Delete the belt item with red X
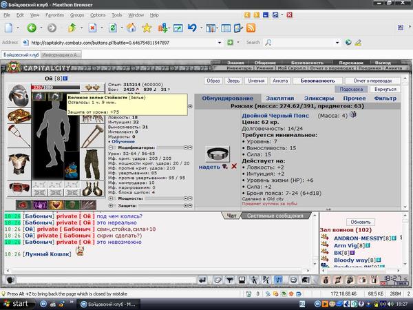The height and width of the screenshot is (310, 413). 235,166
